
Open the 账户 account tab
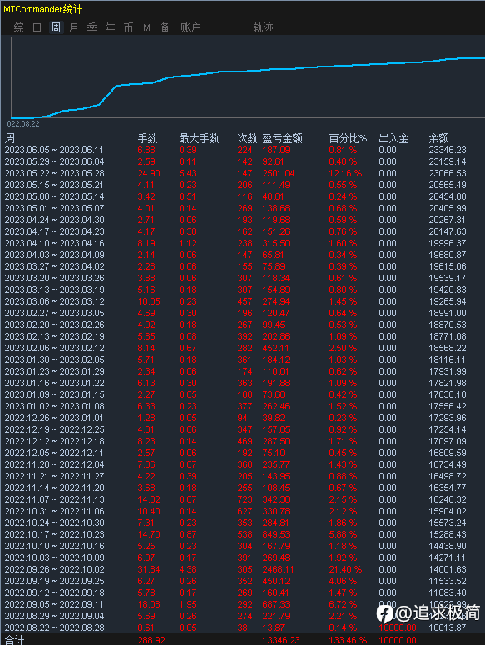coord(191,27)
